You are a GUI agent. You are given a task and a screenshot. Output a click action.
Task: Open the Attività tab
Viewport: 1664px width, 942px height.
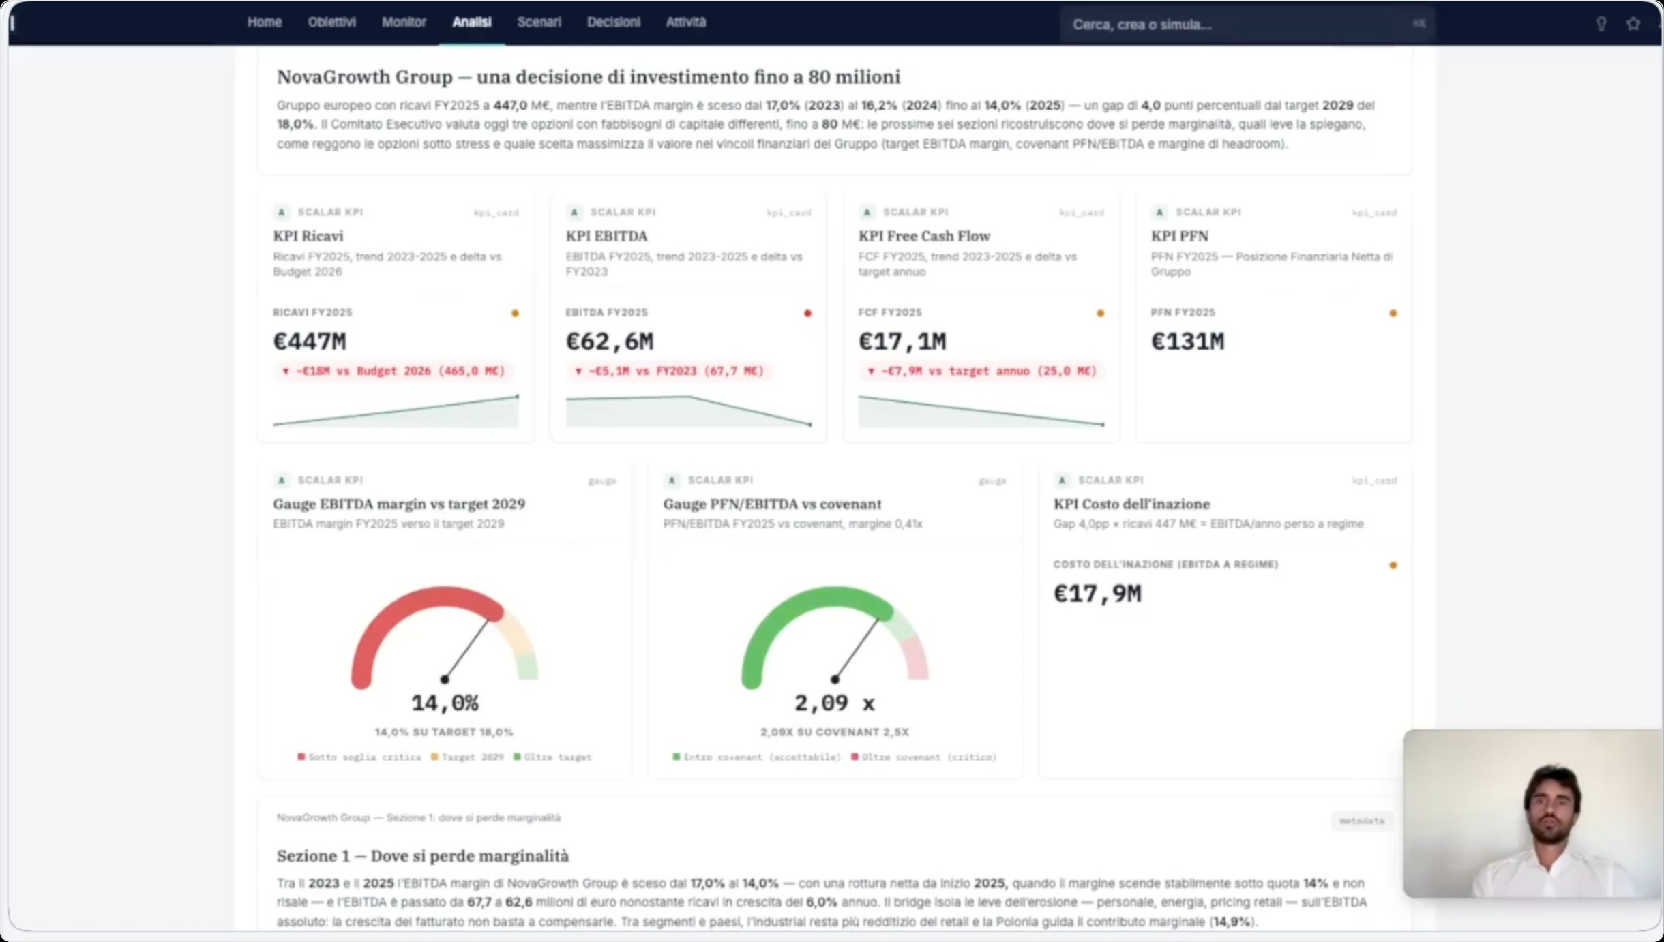click(685, 22)
